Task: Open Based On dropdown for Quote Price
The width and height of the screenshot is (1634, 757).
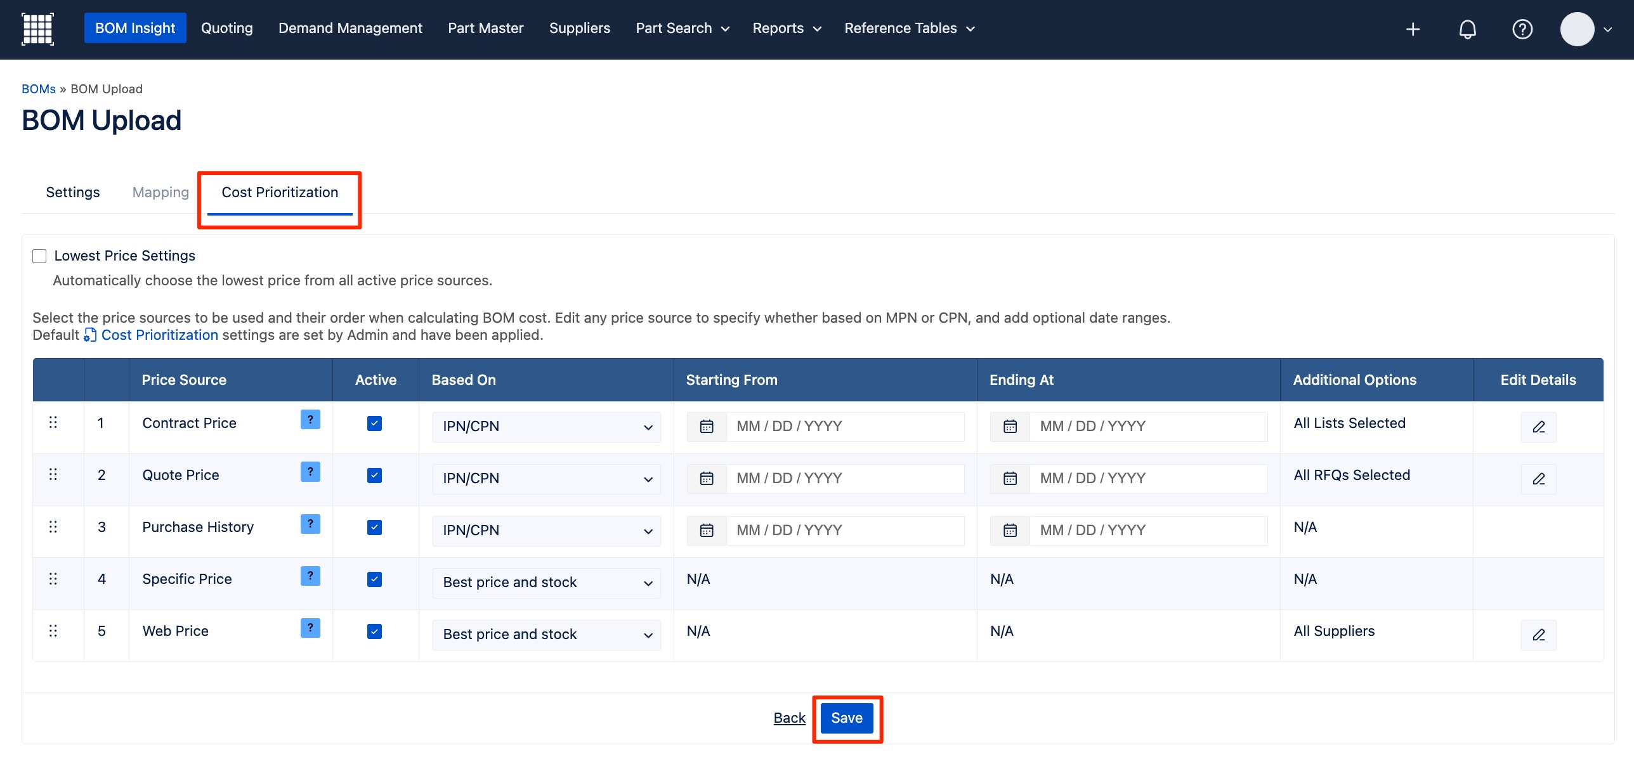Action: [546, 479]
